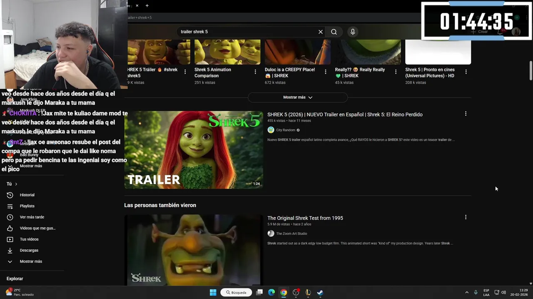
Task: Expand shorts shelf with 'Mostrar más' button
Action: pyautogui.click(x=298, y=97)
